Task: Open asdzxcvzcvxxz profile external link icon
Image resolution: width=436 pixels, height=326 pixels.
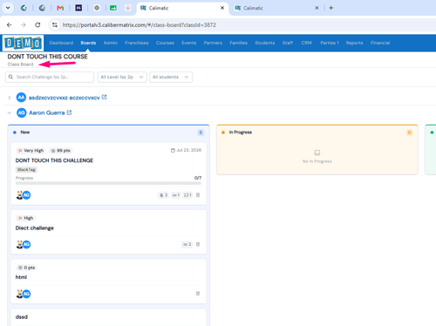Action: [x=104, y=98]
